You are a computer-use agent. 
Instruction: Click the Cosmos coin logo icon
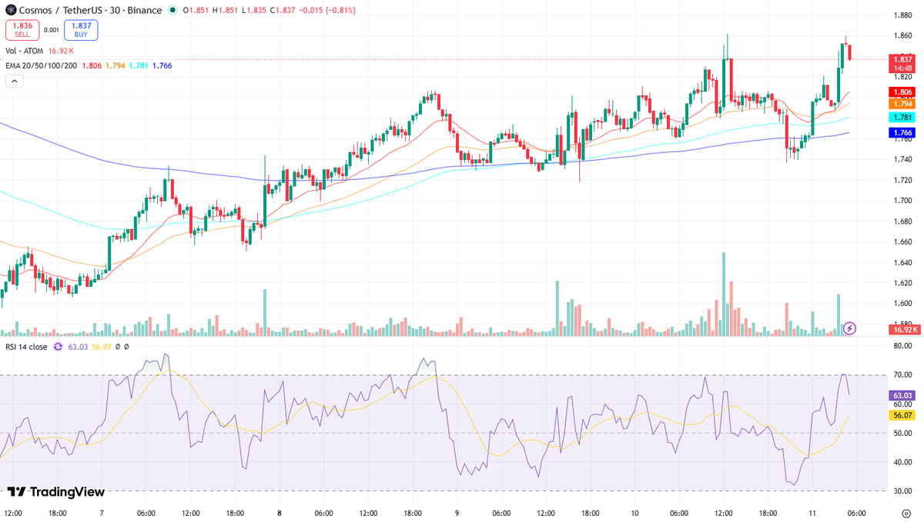[12, 10]
